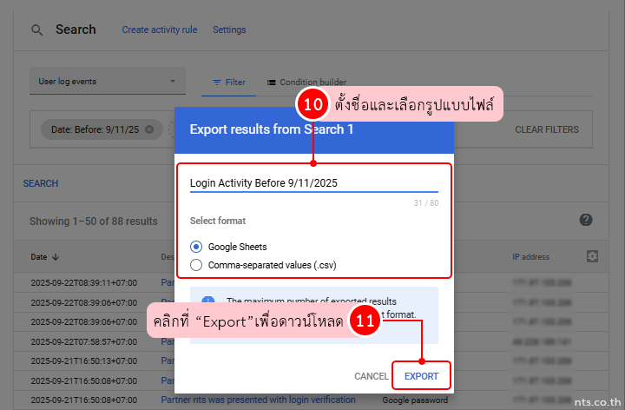Viewport: 625px width, 410px height.
Task: Click the magnifier search icon beside Search
Action: tap(36, 30)
